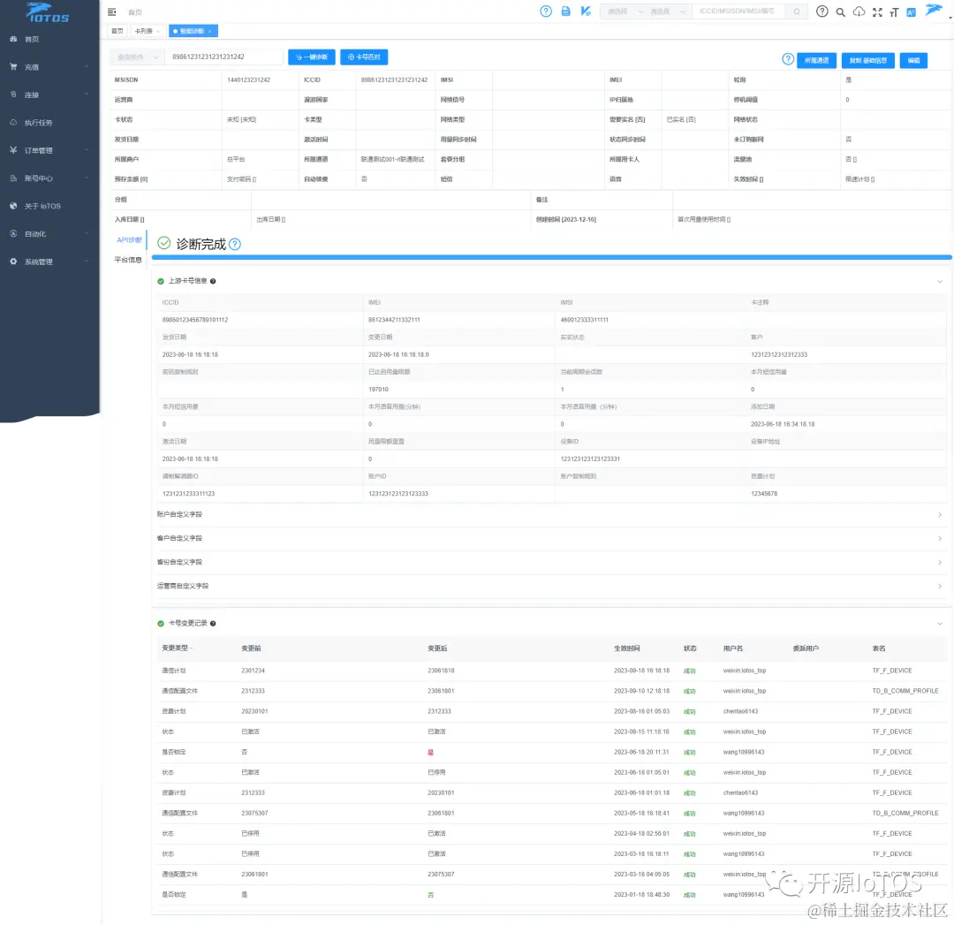Open the 查询条件 dropdown

click(x=137, y=57)
